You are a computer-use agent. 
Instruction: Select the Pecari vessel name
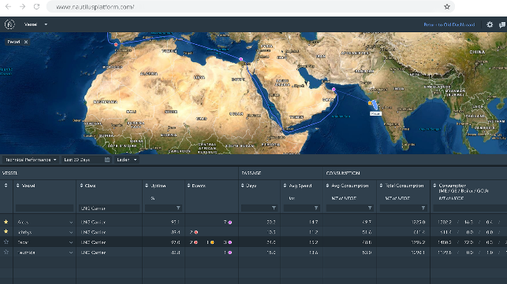(23, 242)
